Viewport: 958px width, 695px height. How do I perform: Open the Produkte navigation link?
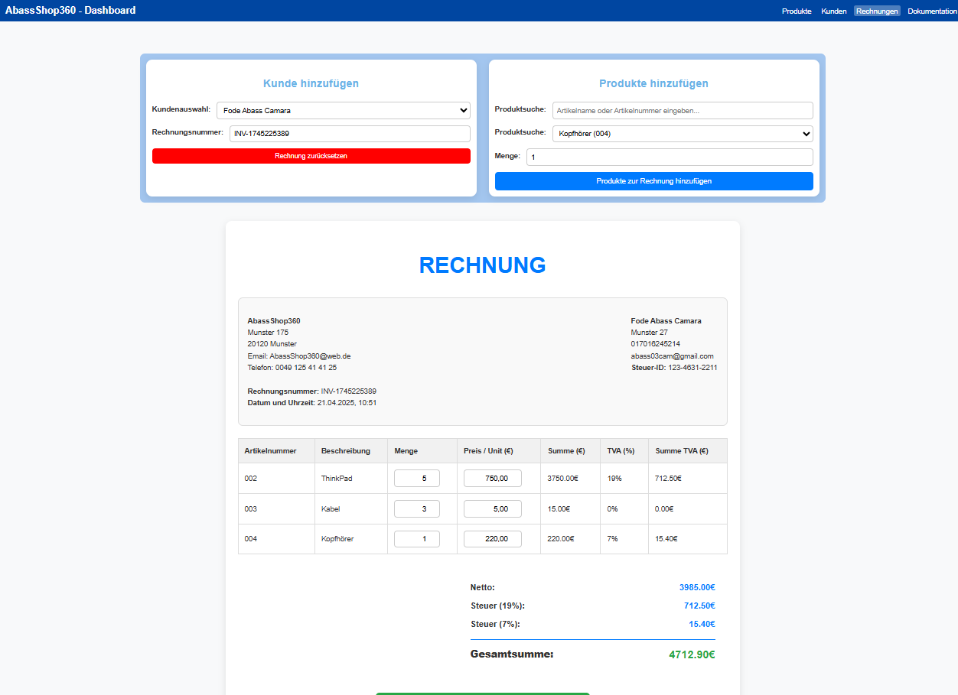pyautogui.click(x=796, y=11)
